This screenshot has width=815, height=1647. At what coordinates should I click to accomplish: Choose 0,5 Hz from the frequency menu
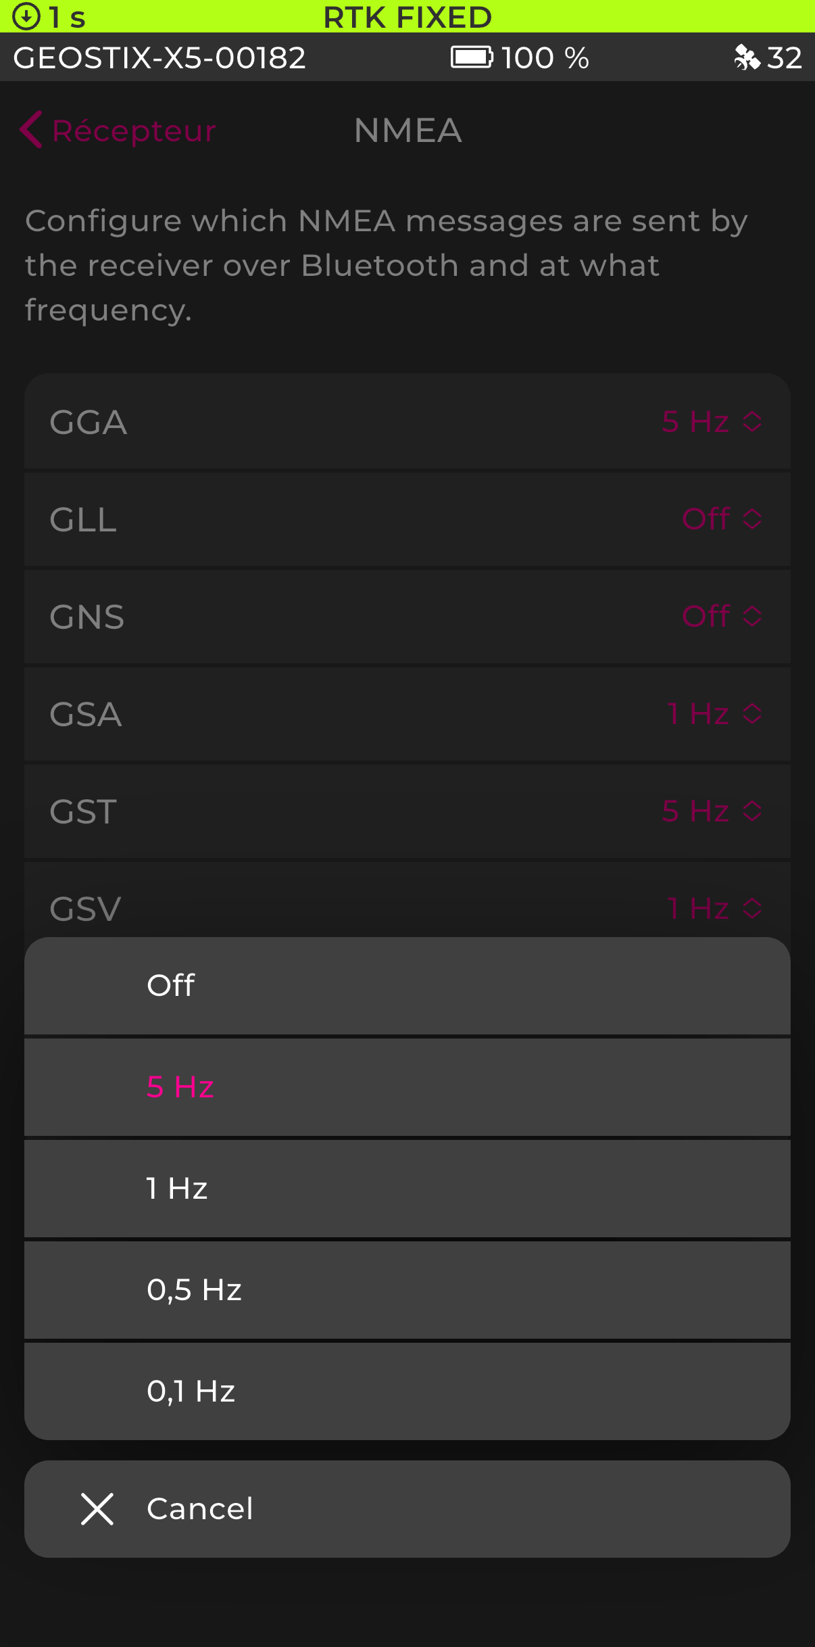click(407, 1290)
